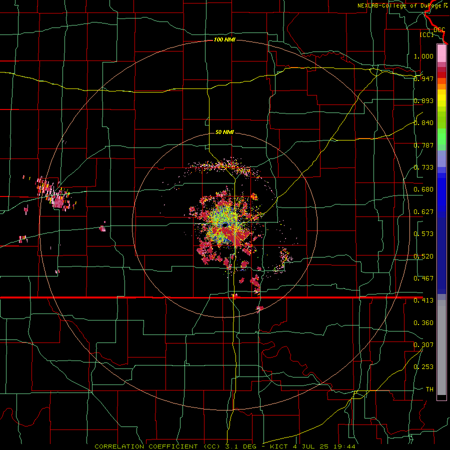Click the [CC] label above the legend
This screenshot has height=450, width=450.
(x=426, y=34)
